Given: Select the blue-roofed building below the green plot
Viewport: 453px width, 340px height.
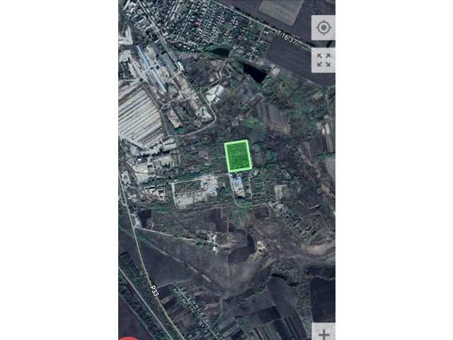Looking at the screenshot, I should 238,181.
